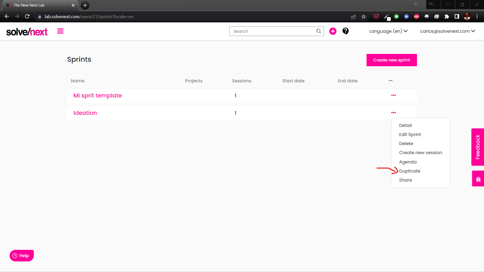The image size is (484, 272).
Task: Reload the page
Action: tap(27, 17)
